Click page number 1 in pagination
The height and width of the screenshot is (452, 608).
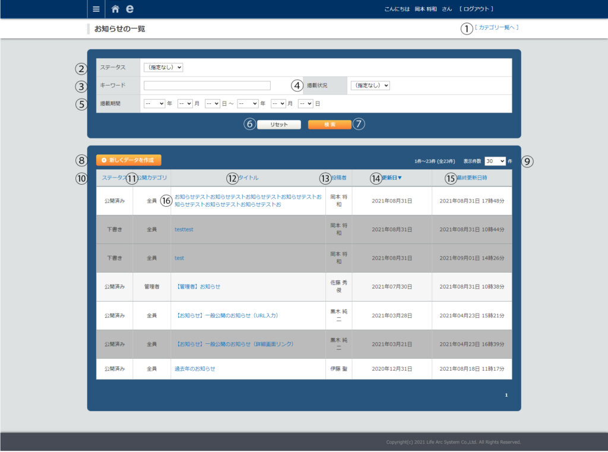pos(506,395)
